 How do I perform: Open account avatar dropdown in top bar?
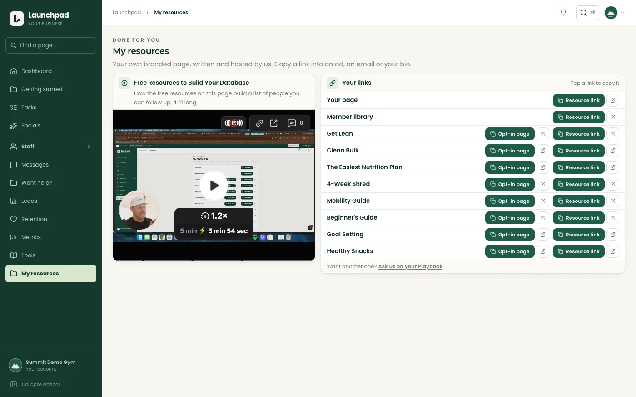615,13
